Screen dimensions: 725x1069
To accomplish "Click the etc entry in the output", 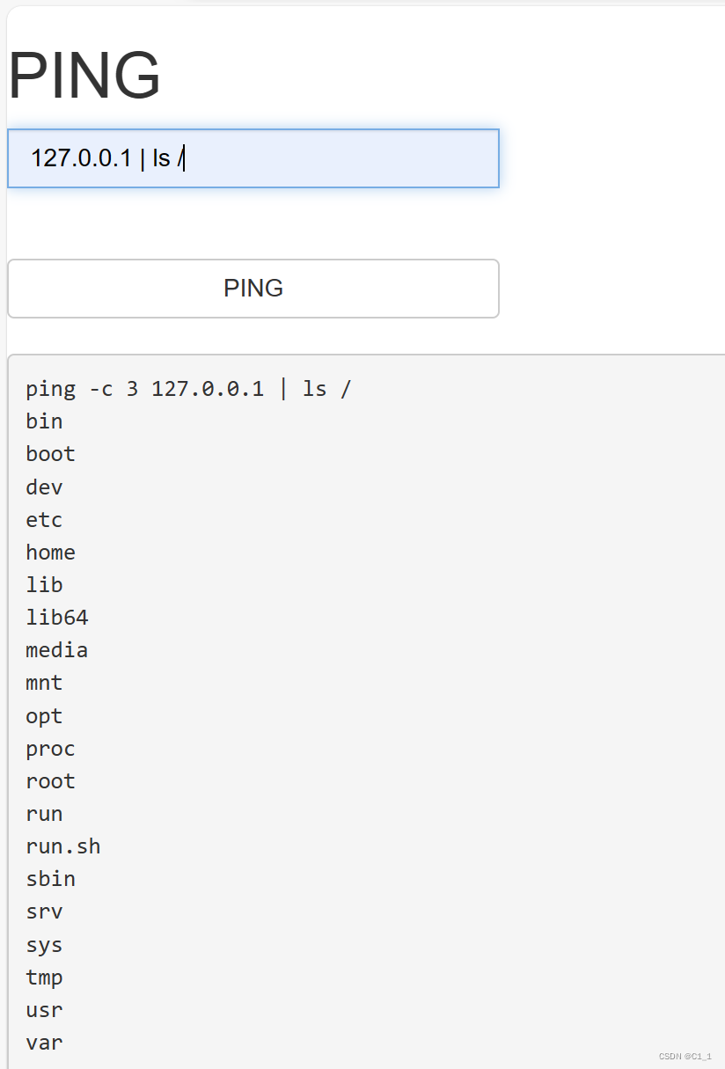I will [x=43, y=520].
